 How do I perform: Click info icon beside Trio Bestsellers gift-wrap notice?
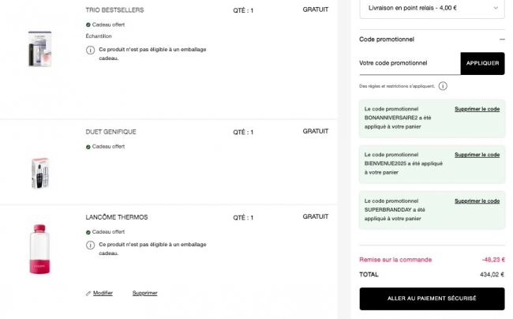click(89, 50)
